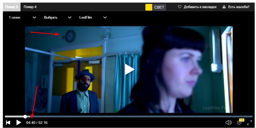
Task: Seek to middle of video timeline
Action: point(129,116)
